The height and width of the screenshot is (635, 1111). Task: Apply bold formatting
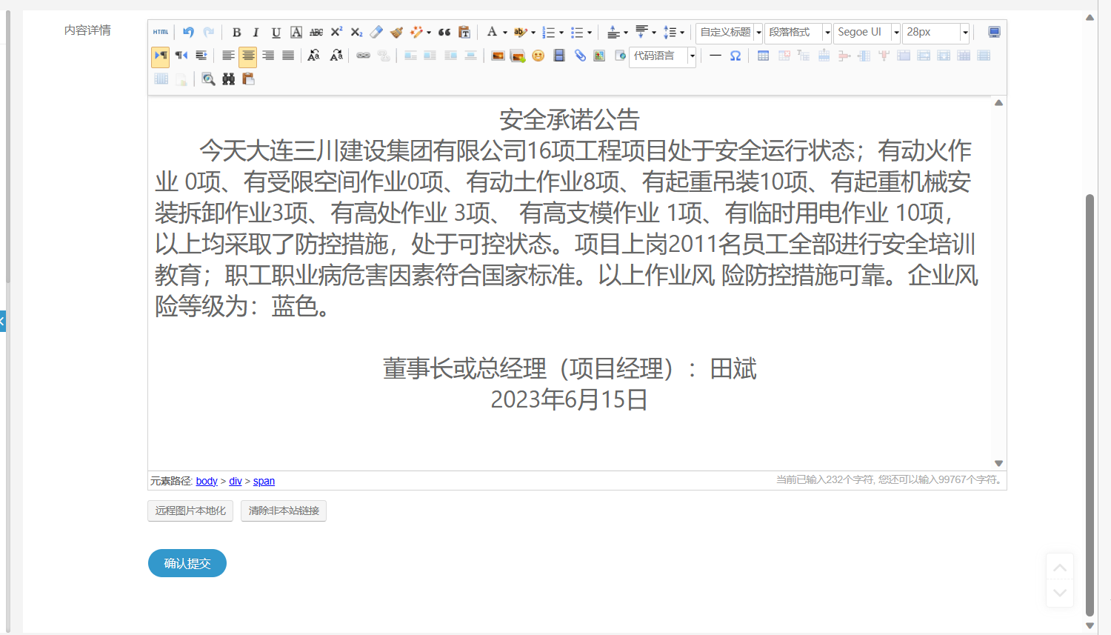(236, 32)
